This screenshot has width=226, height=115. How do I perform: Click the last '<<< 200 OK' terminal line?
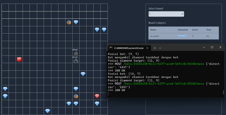pyautogui.click(x=117, y=90)
